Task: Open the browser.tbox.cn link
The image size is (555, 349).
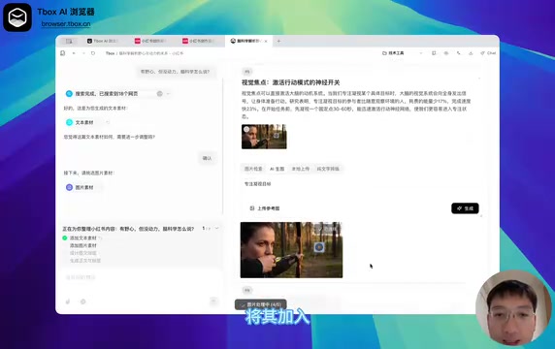Action: pyautogui.click(x=66, y=23)
